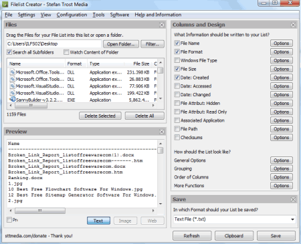Click the Save button
Viewport: 301px width, 244px height.
[276, 236]
